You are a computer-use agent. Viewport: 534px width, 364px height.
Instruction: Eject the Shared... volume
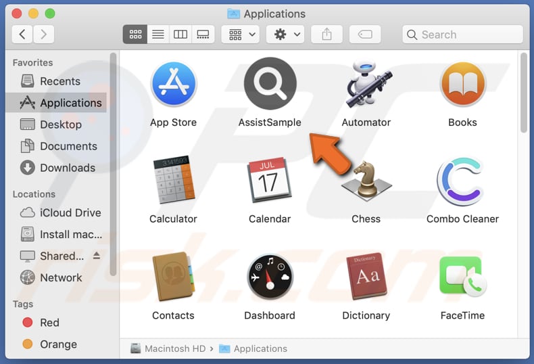(x=97, y=256)
